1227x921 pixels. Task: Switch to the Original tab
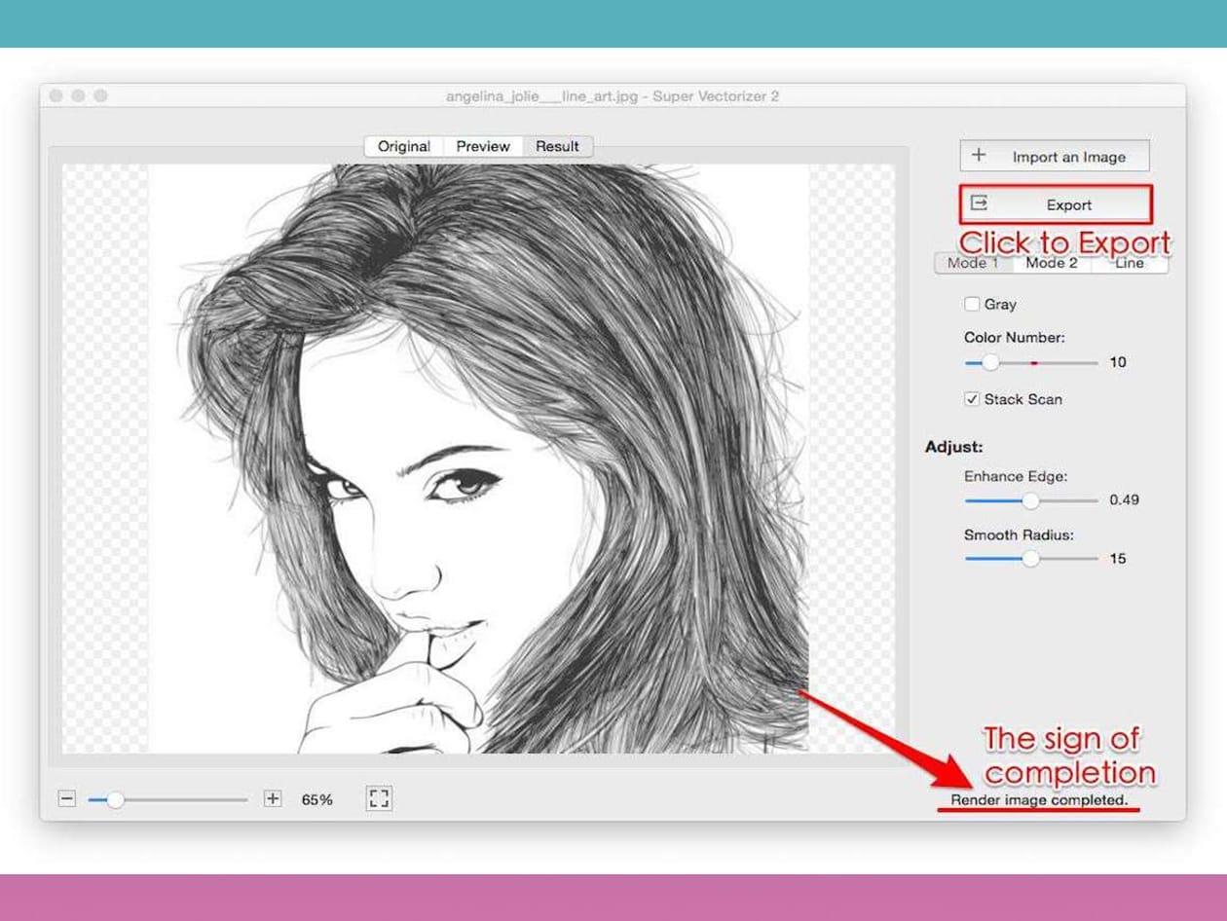[x=404, y=146]
